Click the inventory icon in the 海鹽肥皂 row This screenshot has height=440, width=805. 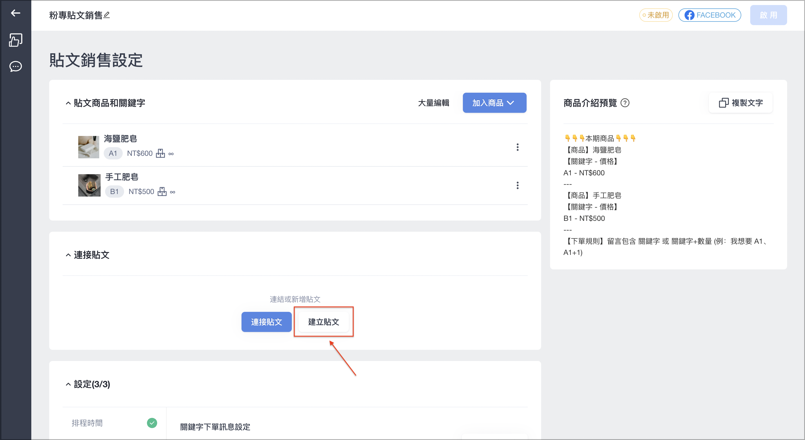(x=160, y=153)
